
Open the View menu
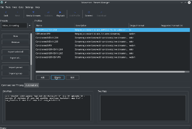point(14,7)
